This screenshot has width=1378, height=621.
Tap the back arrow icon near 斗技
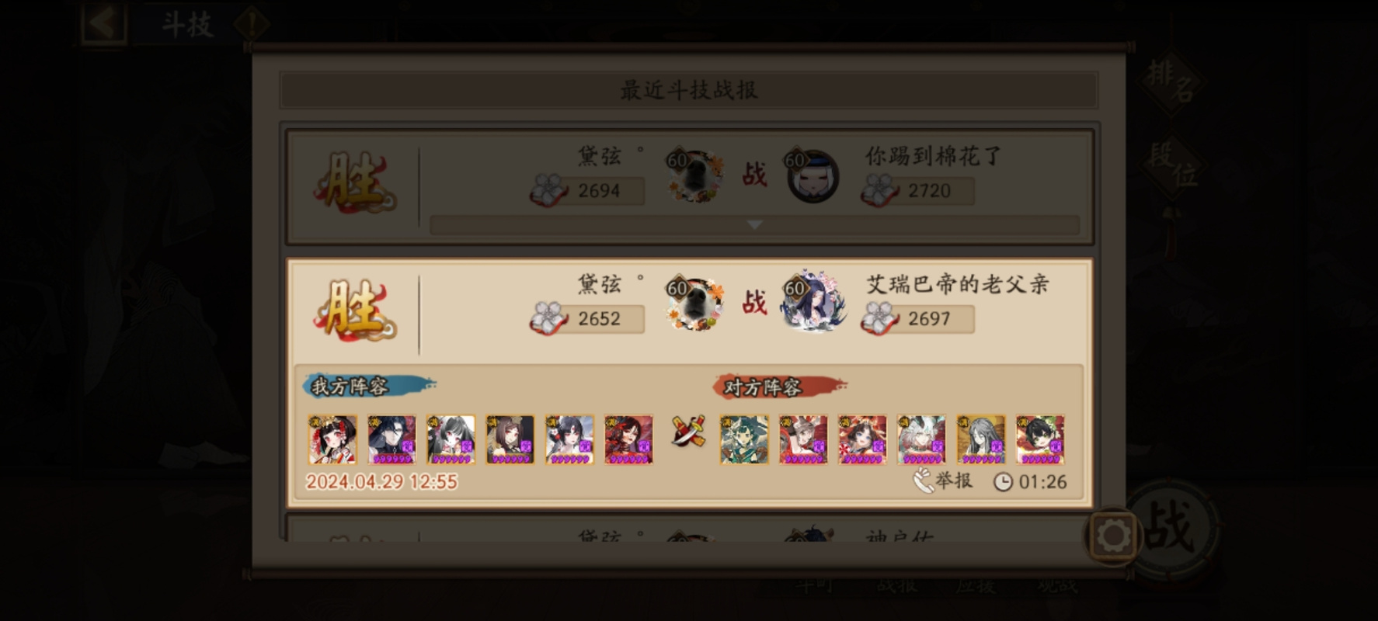coord(103,23)
